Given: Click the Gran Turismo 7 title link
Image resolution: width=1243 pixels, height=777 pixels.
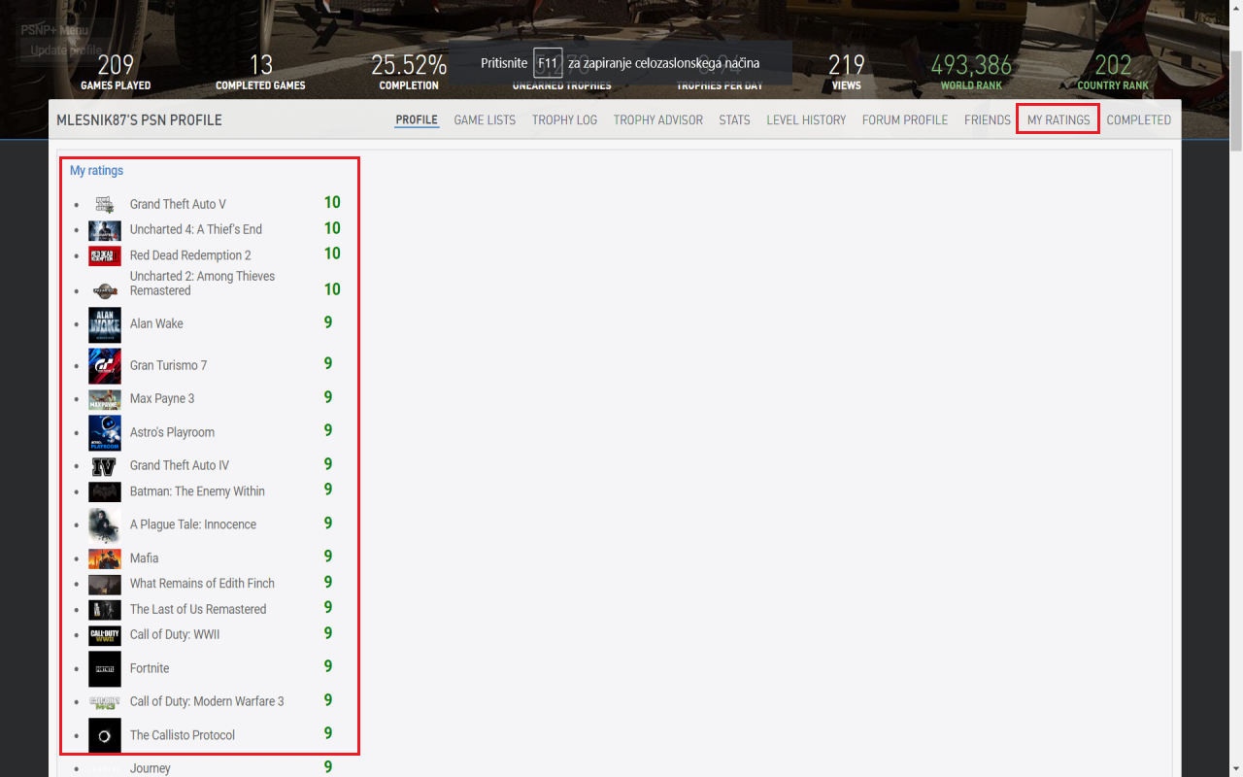Looking at the screenshot, I should [x=168, y=365].
